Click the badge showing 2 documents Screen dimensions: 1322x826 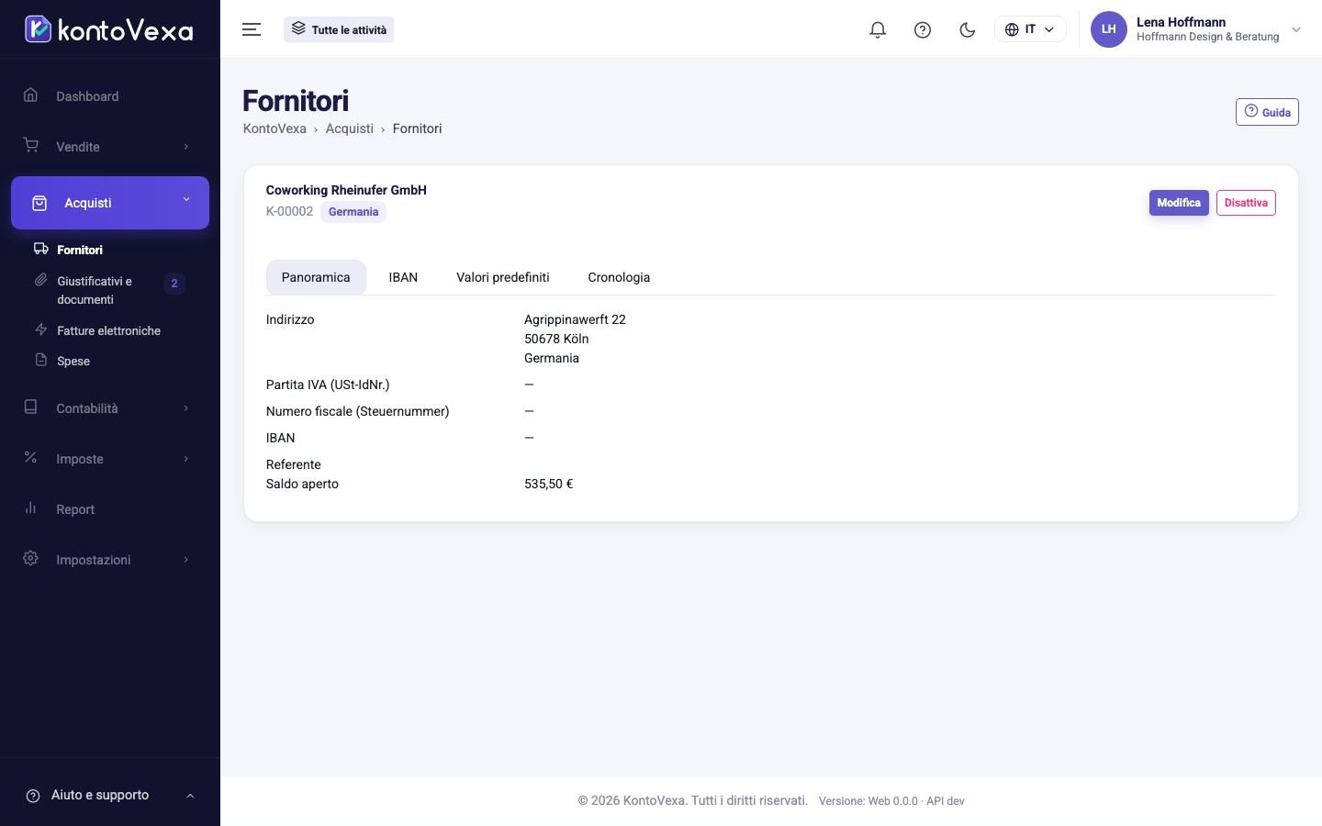[x=174, y=283]
